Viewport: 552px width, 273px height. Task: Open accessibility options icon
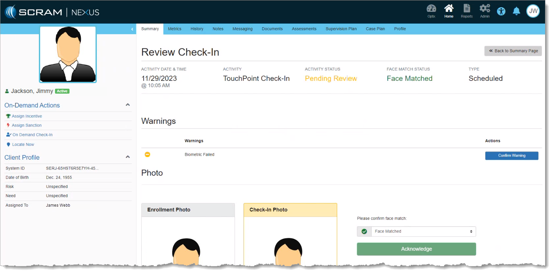point(501,11)
